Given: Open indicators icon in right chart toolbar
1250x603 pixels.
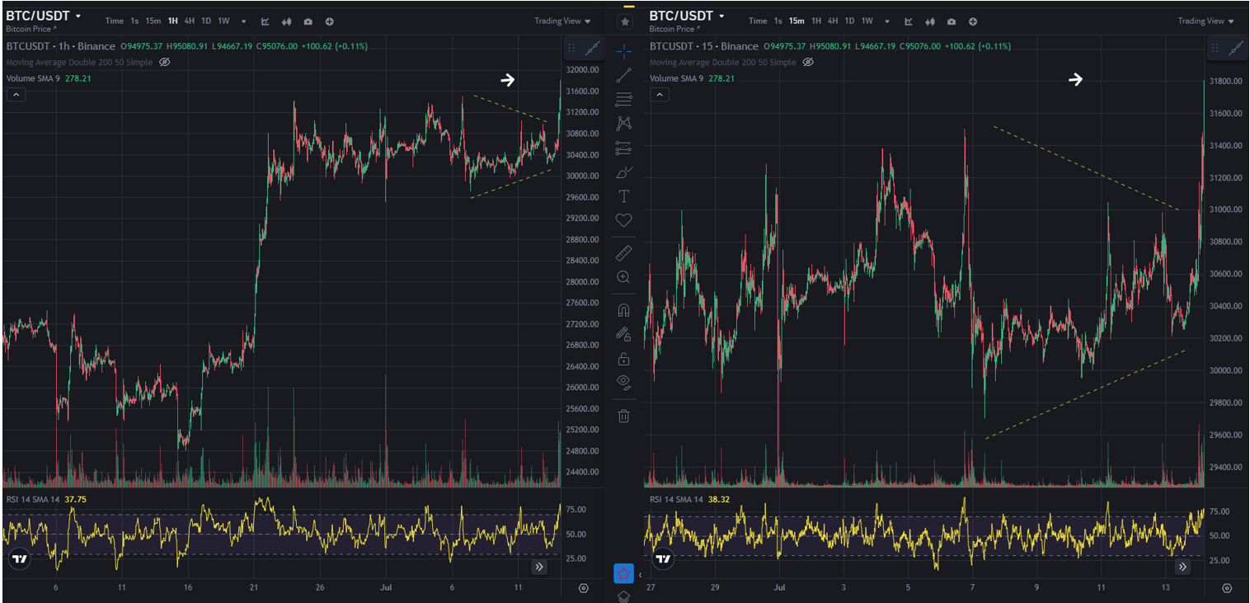Looking at the screenshot, I should pos(909,21).
